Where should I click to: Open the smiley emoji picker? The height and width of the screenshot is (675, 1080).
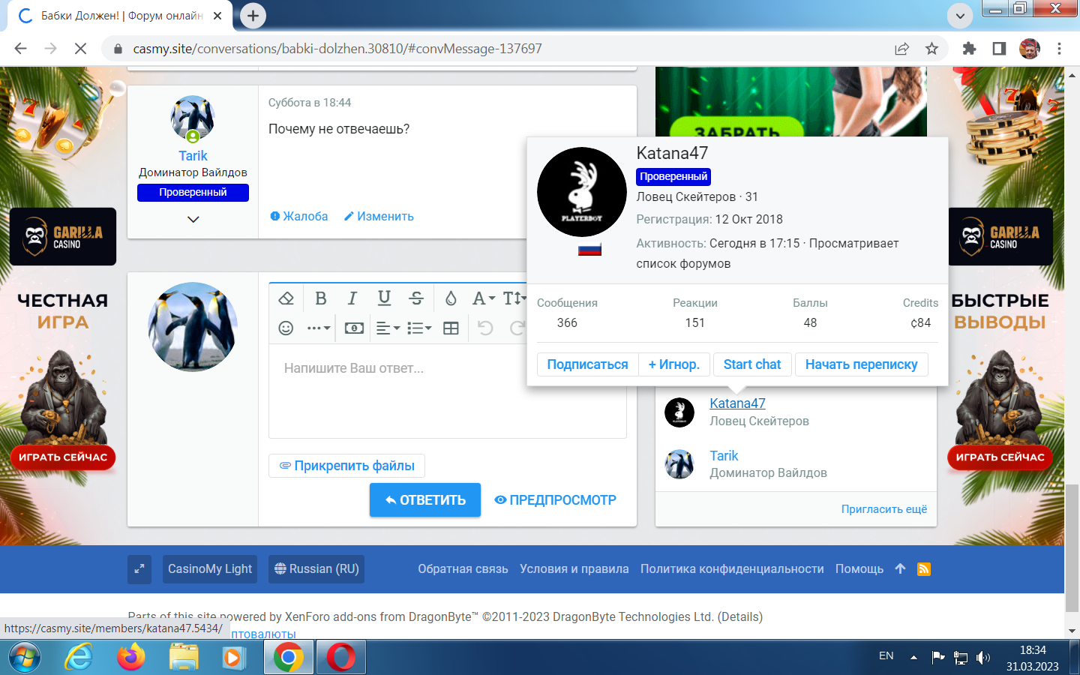pos(286,328)
